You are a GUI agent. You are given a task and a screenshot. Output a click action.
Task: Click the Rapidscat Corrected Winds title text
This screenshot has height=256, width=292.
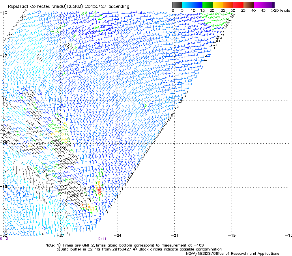[69, 6]
